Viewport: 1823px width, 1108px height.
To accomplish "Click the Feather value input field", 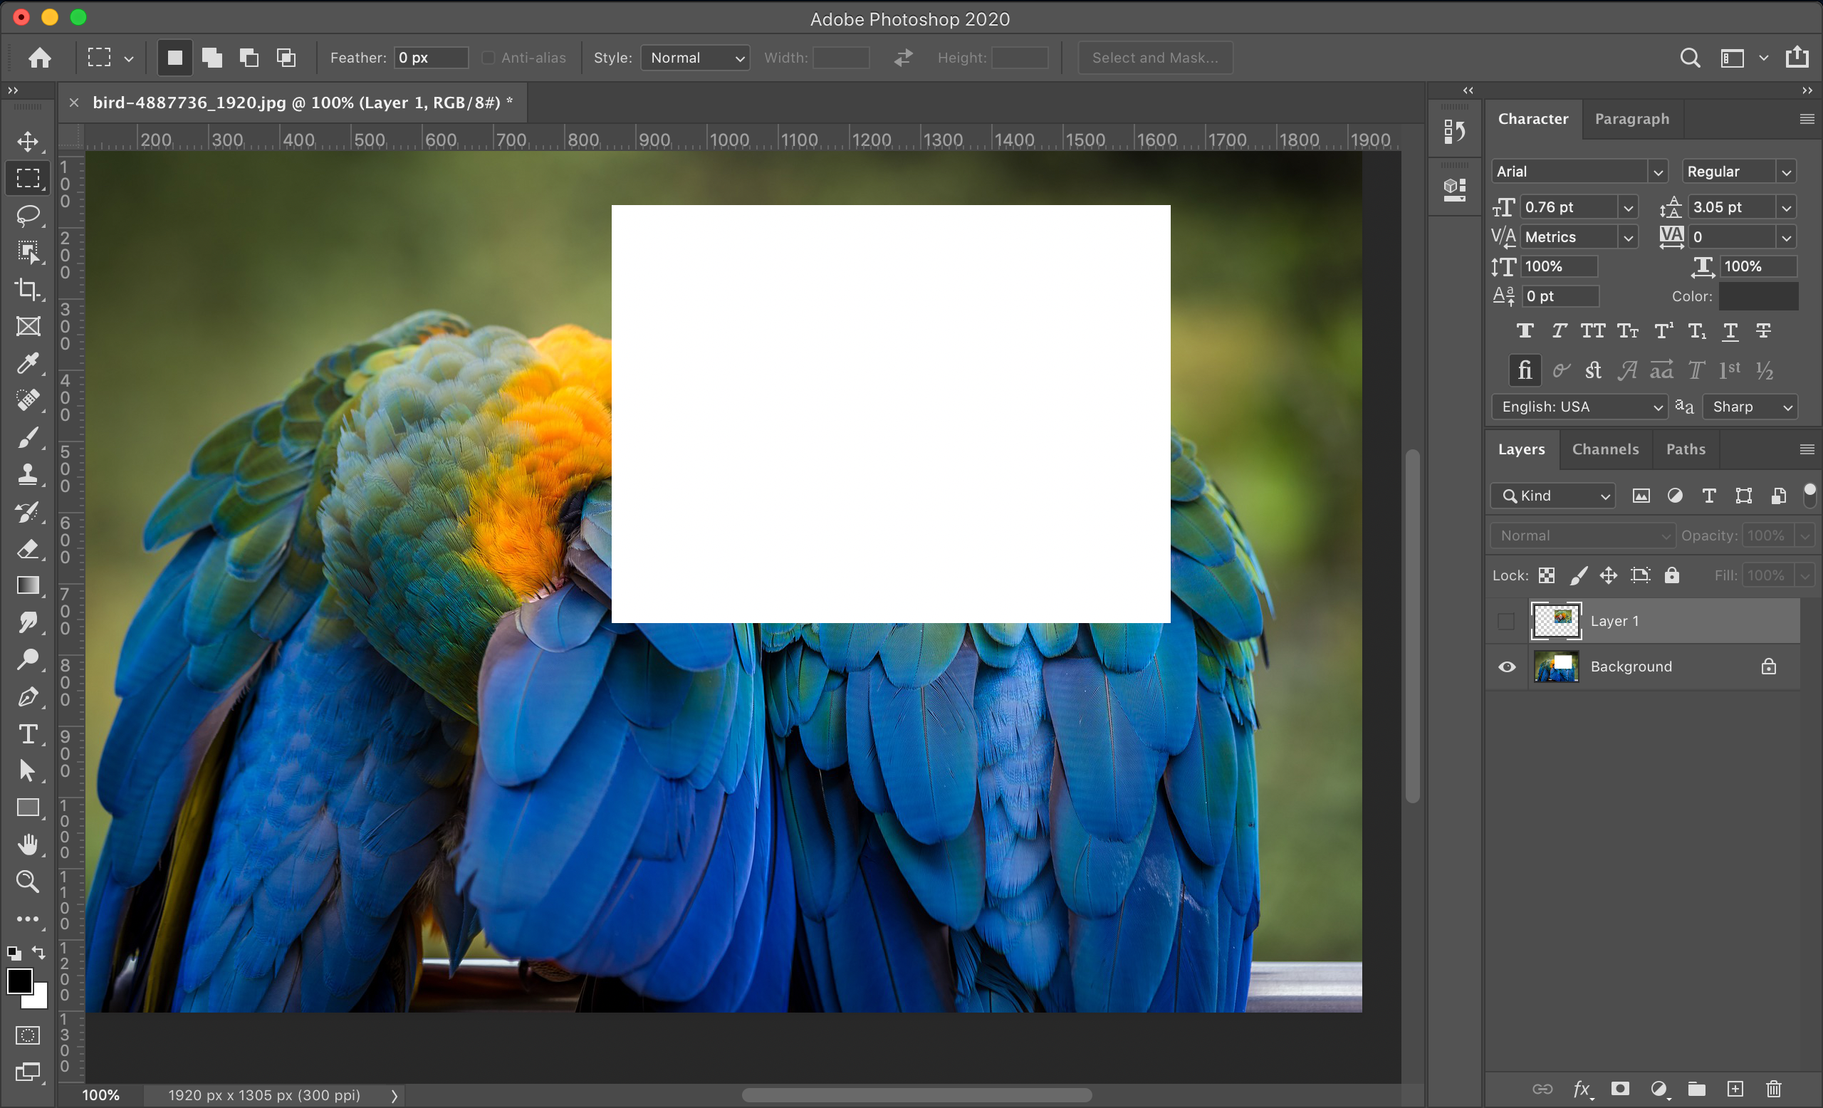I will pos(431,58).
